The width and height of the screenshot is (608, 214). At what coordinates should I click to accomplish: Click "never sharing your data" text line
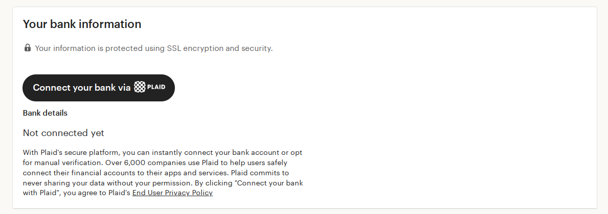[66, 183]
